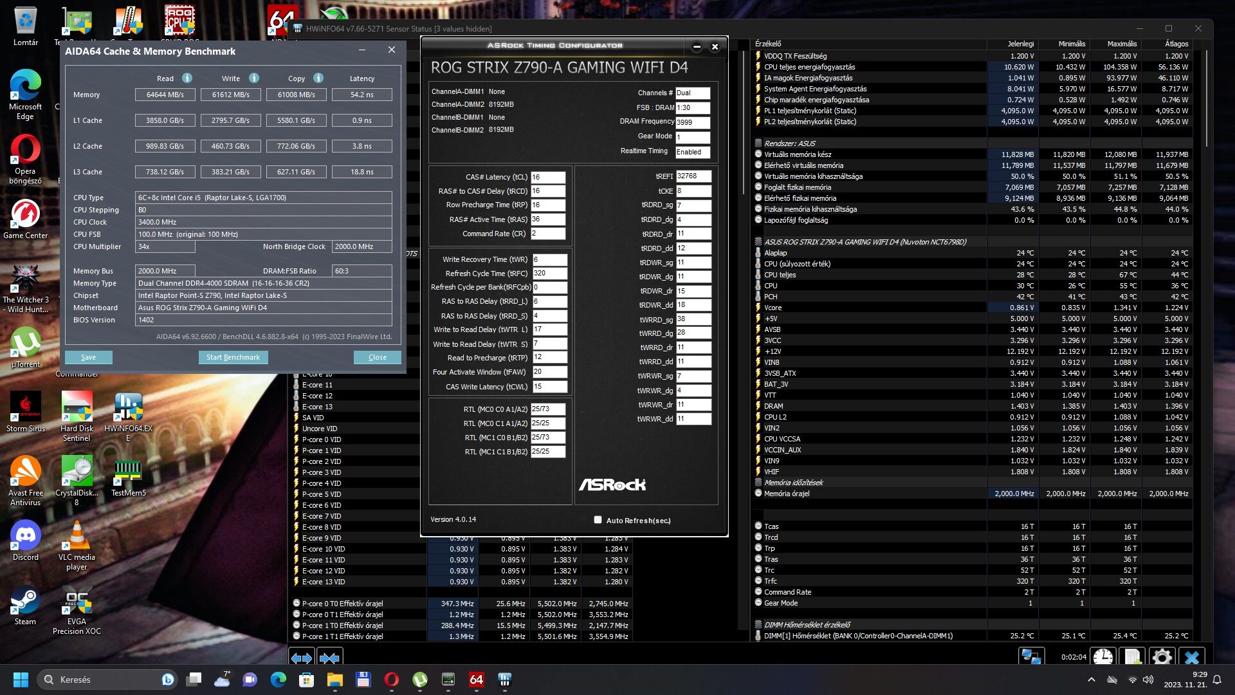
Task: Open Task View from taskbar
Action: [194, 680]
